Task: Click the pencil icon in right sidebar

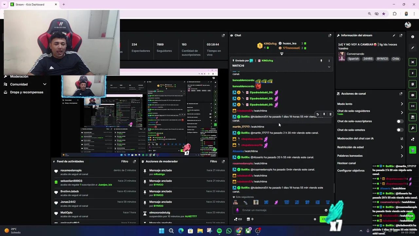Action: (x=412, y=48)
